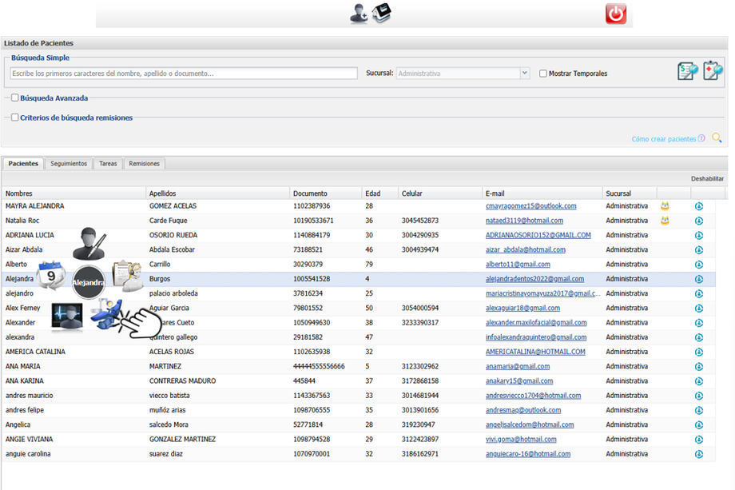Click the dark Alejandra circle in radial menu
Screen dimensions: 735x490
pos(88,282)
